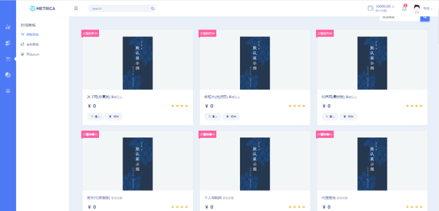
Task: Open the 个人导航网 card cover image
Action: pyautogui.click(x=255, y=164)
